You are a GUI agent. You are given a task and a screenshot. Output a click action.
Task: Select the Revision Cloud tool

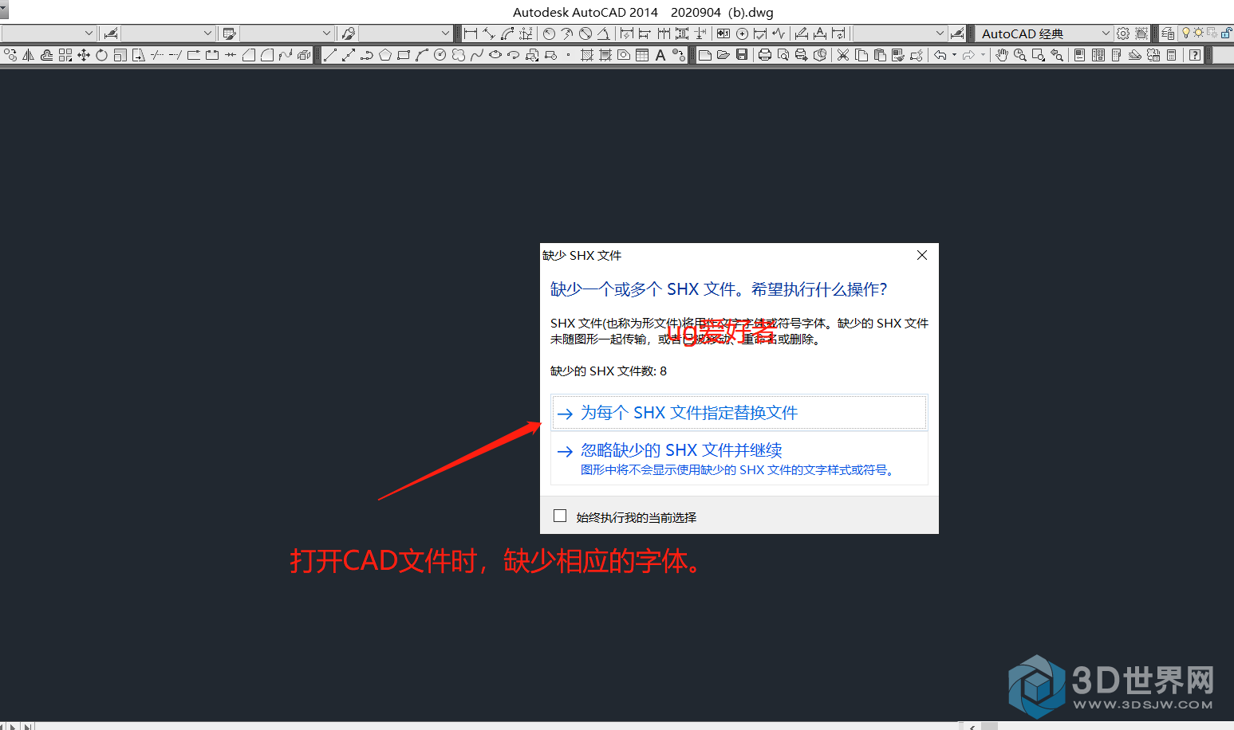[459, 55]
